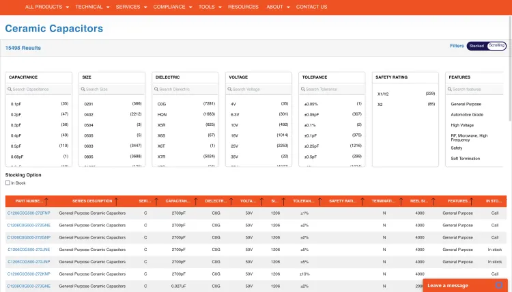Click the In Stock column header
This screenshot has width=512, height=292.
pos(494,201)
